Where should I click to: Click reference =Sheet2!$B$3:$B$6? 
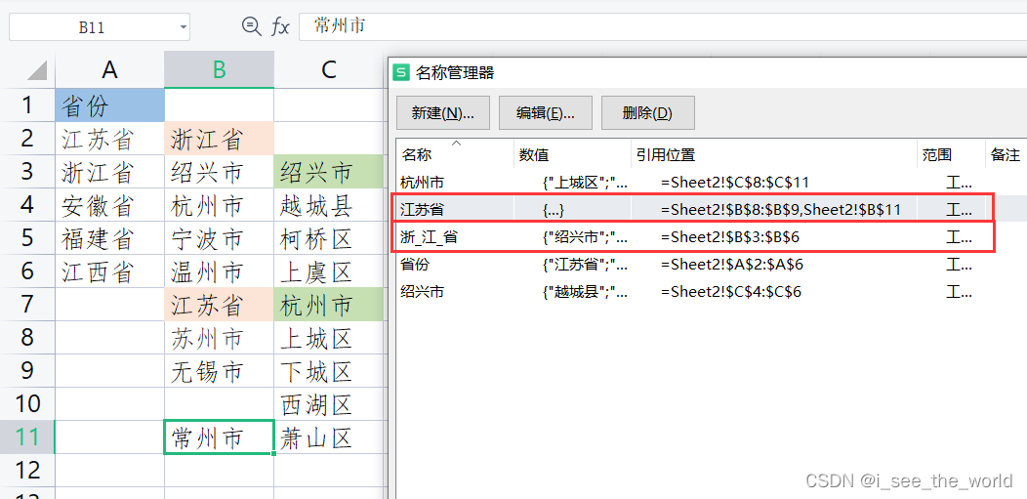point(729,237)
